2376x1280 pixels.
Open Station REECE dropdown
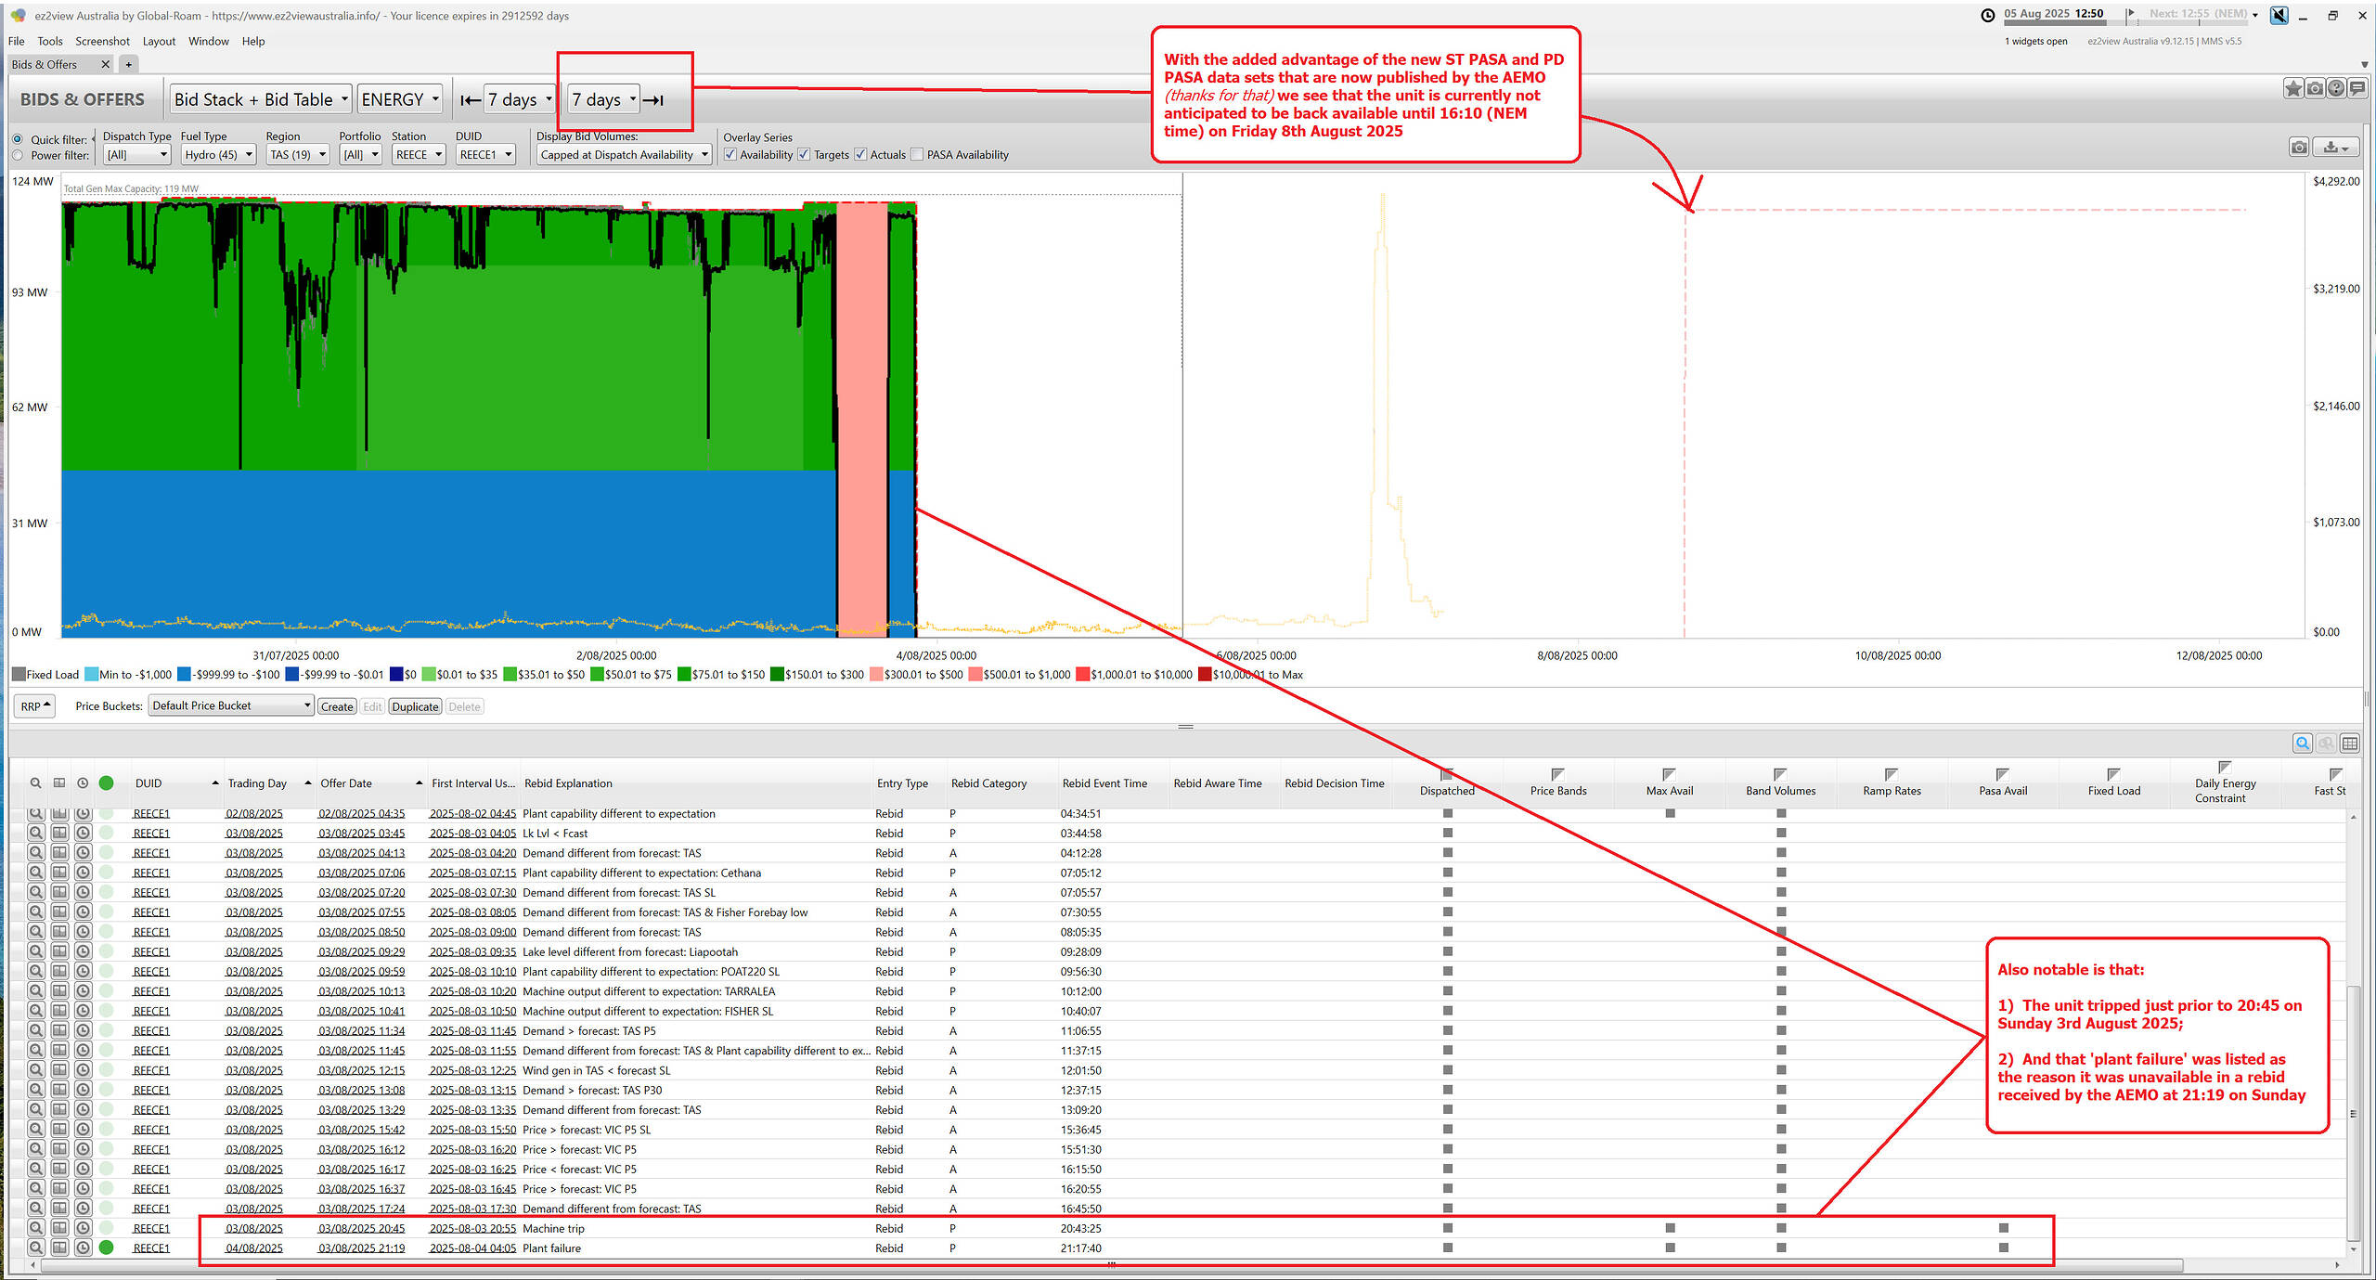419,155
